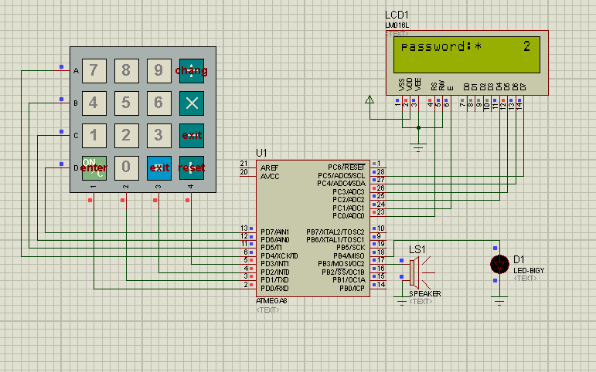The height and width of the screenshot is (372, 596).
Task: Click the ground symbol below the LCD
Action: pyautogui.click(x=419, y=146)
